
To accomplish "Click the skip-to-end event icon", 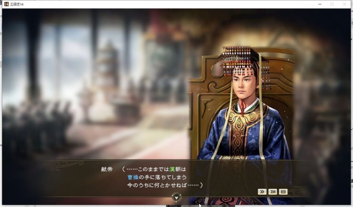I will click(273, 192).
